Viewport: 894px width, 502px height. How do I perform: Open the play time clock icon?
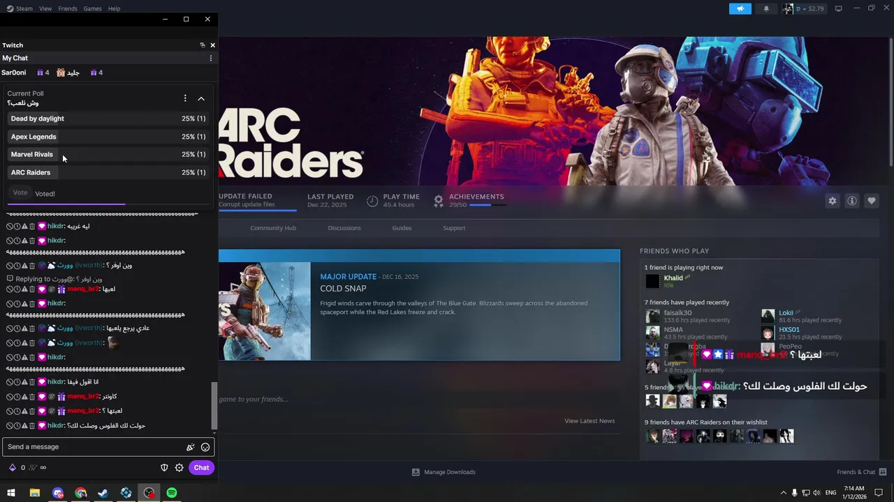coord(372,201)
